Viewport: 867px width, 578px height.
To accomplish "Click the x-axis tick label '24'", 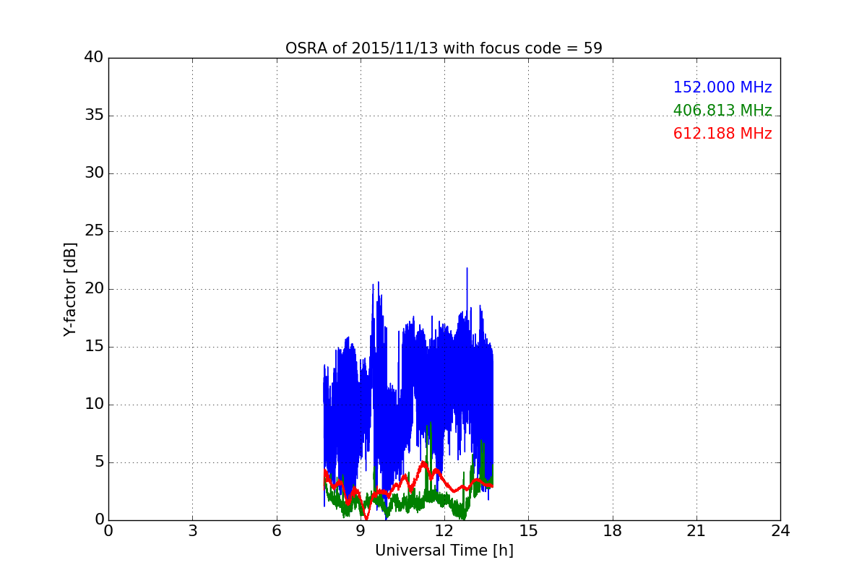I will tap(780, 531).
